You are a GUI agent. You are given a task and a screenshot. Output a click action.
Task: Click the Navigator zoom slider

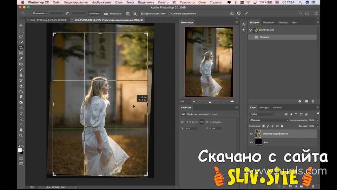point(210,101)
